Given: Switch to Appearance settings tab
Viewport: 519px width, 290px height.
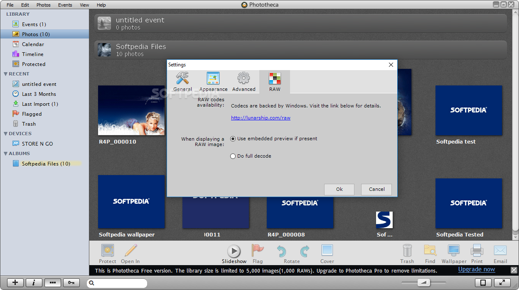Looking at the screenshot, I should (x=213, y=82).
